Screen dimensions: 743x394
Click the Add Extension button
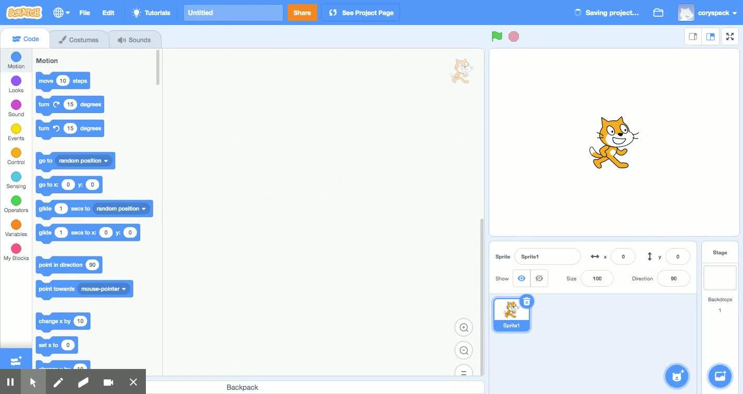(x=16, y=361)
